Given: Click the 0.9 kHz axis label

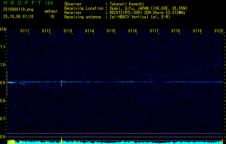Looking at the screenshot, I should click(x=3, y=83).
